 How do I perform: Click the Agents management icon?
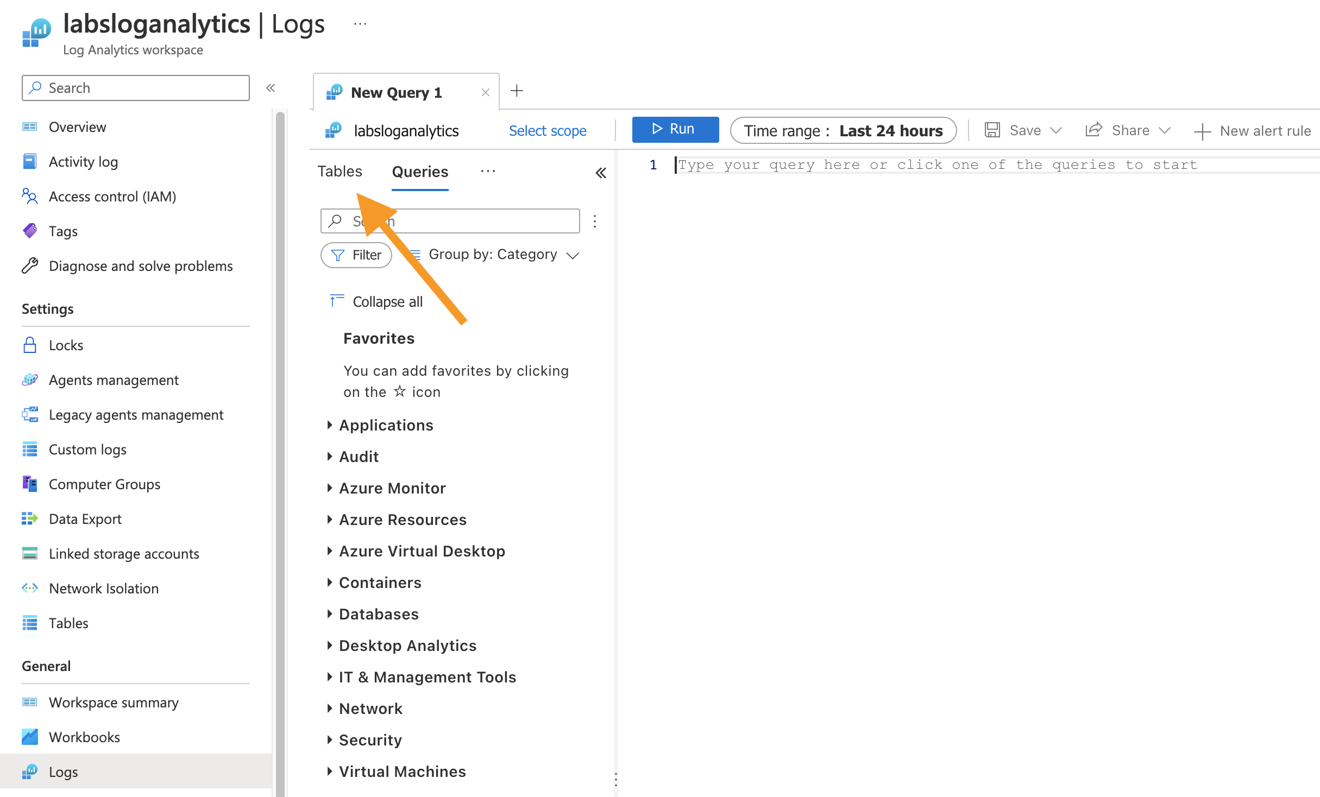click(x=29, y=380)
